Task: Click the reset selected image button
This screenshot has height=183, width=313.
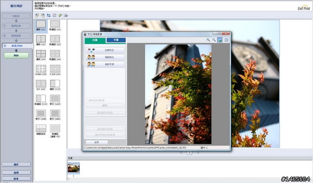Action: coord(105,113)
